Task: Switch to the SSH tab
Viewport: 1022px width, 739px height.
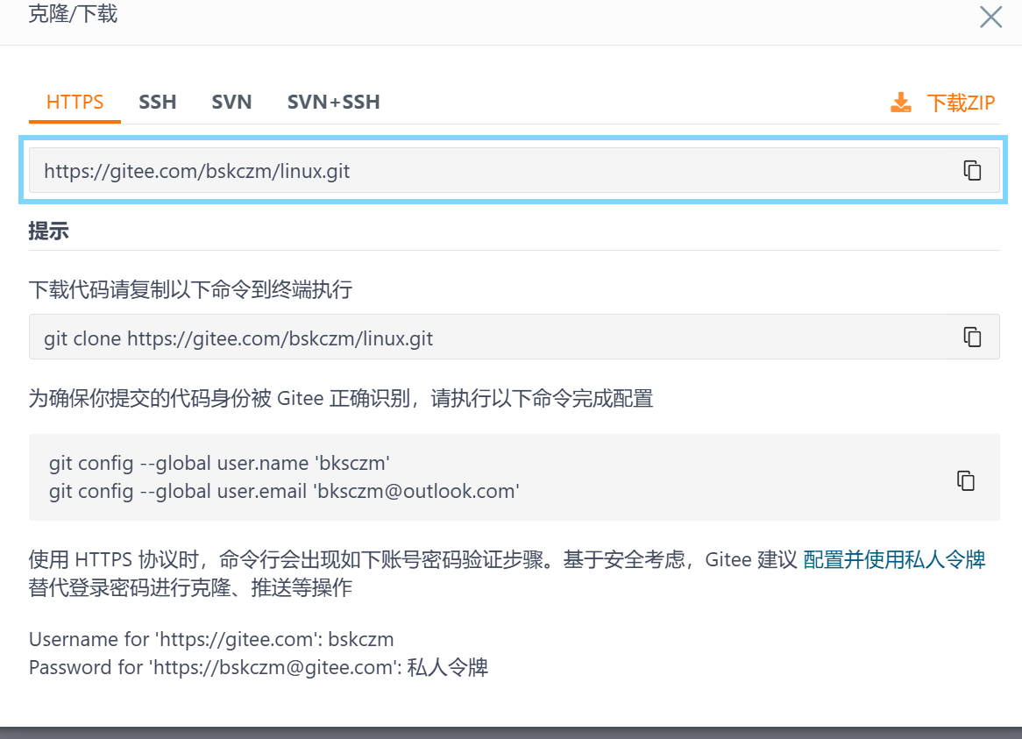Action: coord(158,103)
